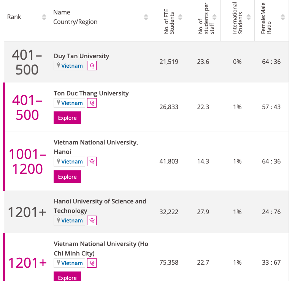Viewport: 292px width, 281px height.
Task: Sort by No. of FTE Students
Action: coord(180,17)
